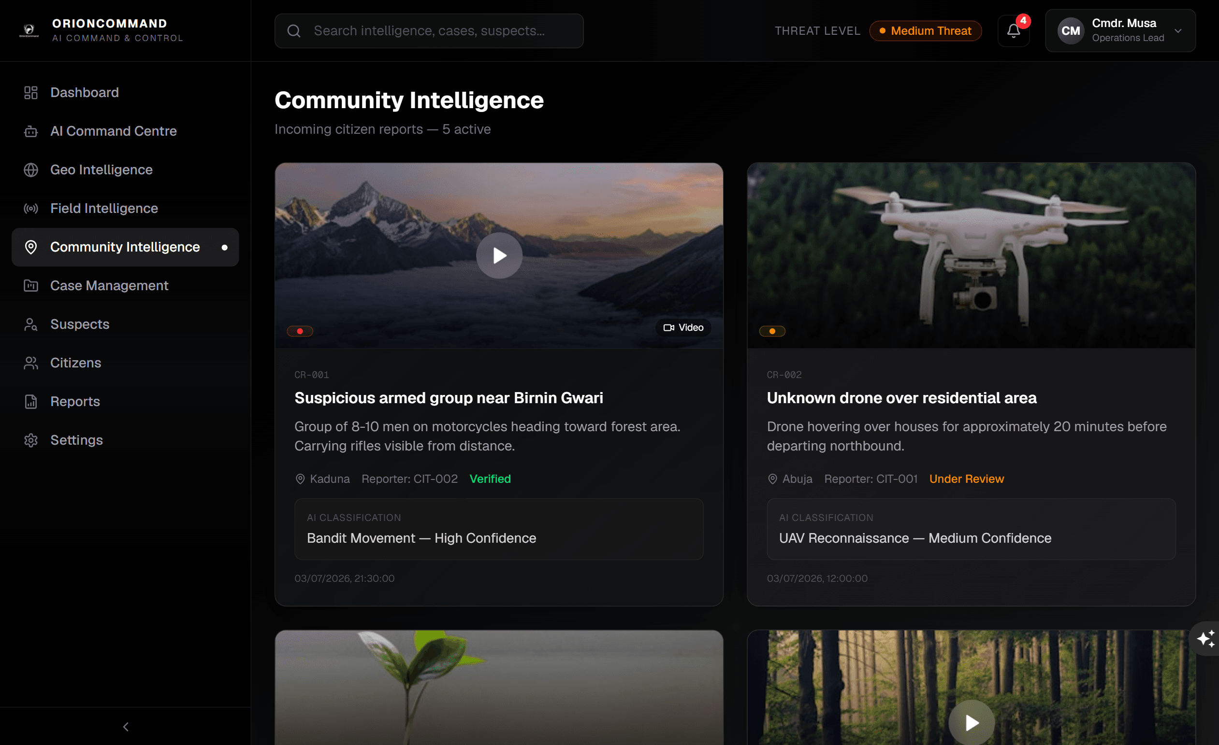
Task: Click Bandit Movement — High Confidence classification
Action: pyautogui.click(x=421, y=538)
